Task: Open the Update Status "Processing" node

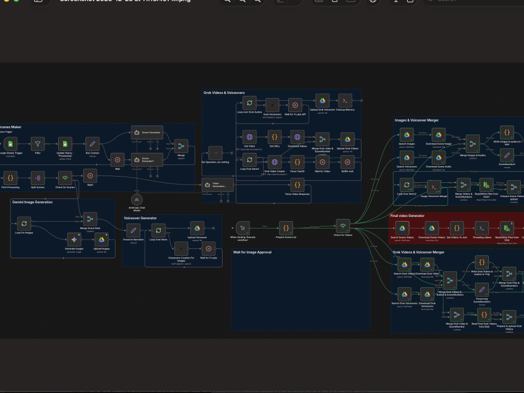Action: tap(65, 144)
